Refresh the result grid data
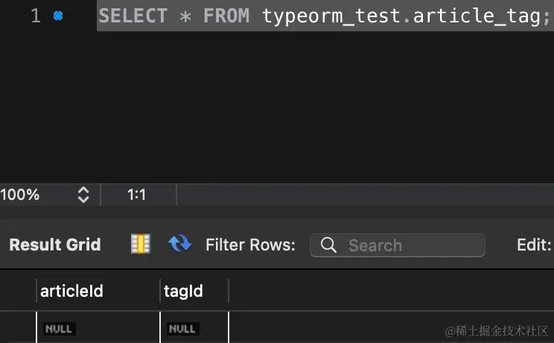 [179, 244]
